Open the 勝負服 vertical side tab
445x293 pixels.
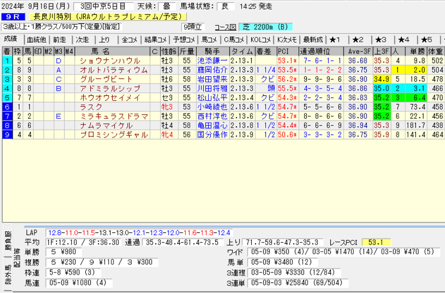9,239
